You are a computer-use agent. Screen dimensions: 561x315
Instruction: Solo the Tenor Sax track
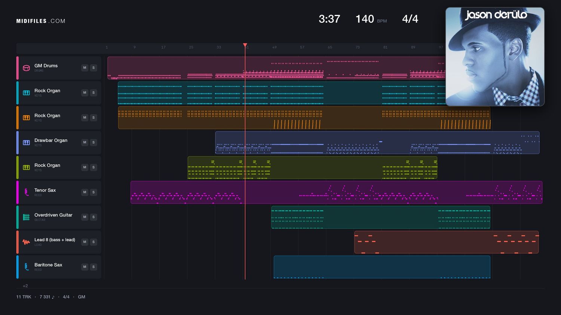coord(93,192)
